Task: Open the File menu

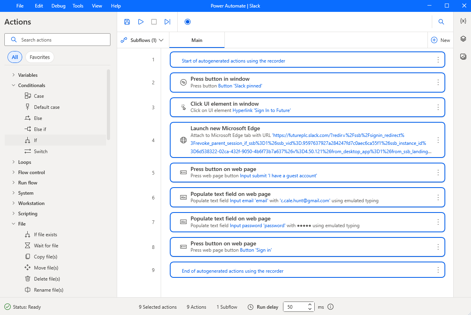Action: [20, 6]
